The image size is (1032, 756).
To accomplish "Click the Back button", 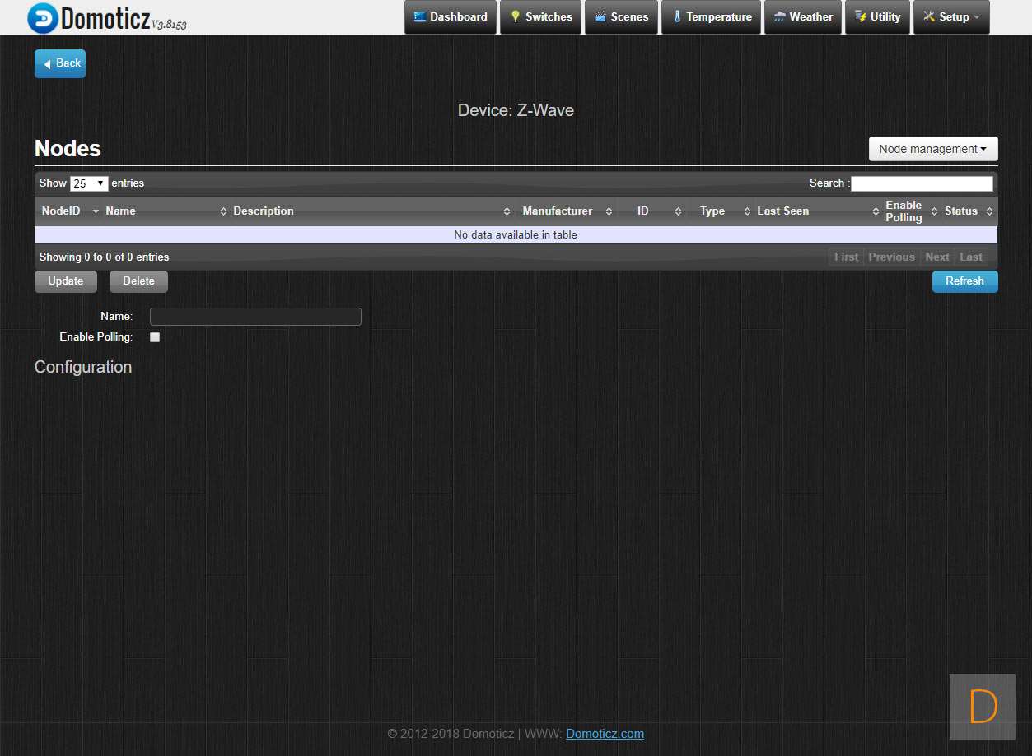I will coord(60,63).
